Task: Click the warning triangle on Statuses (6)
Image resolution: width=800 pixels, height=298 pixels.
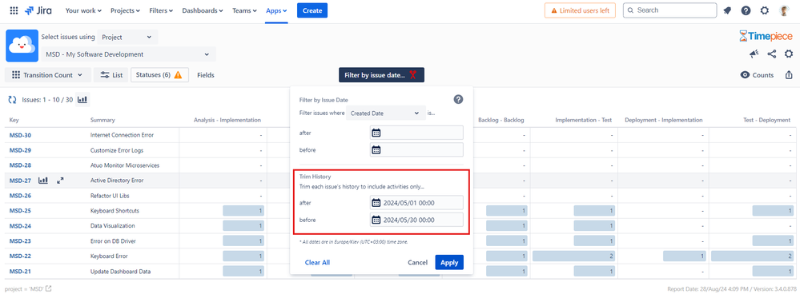Action: (178, 75)
